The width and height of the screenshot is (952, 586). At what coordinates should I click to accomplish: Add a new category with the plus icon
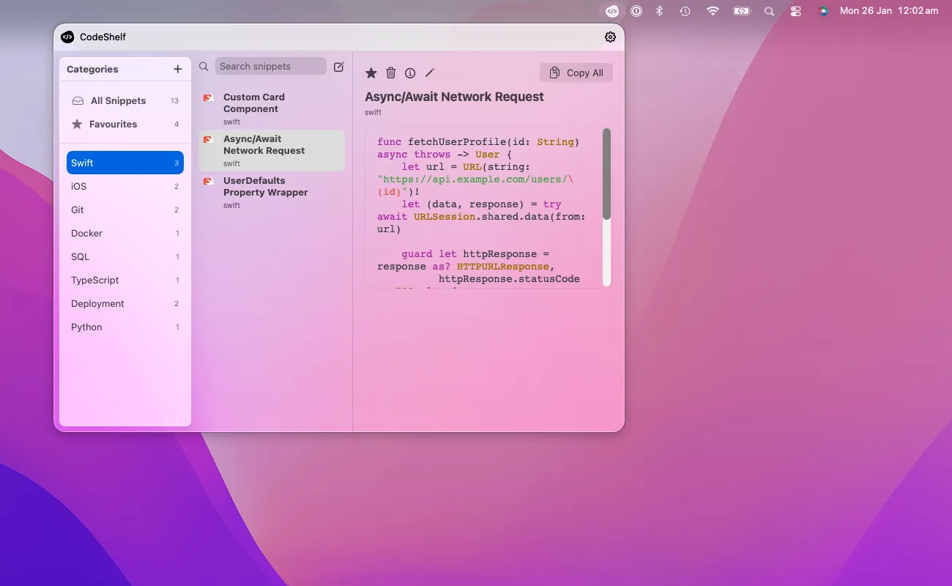(177, 69)
